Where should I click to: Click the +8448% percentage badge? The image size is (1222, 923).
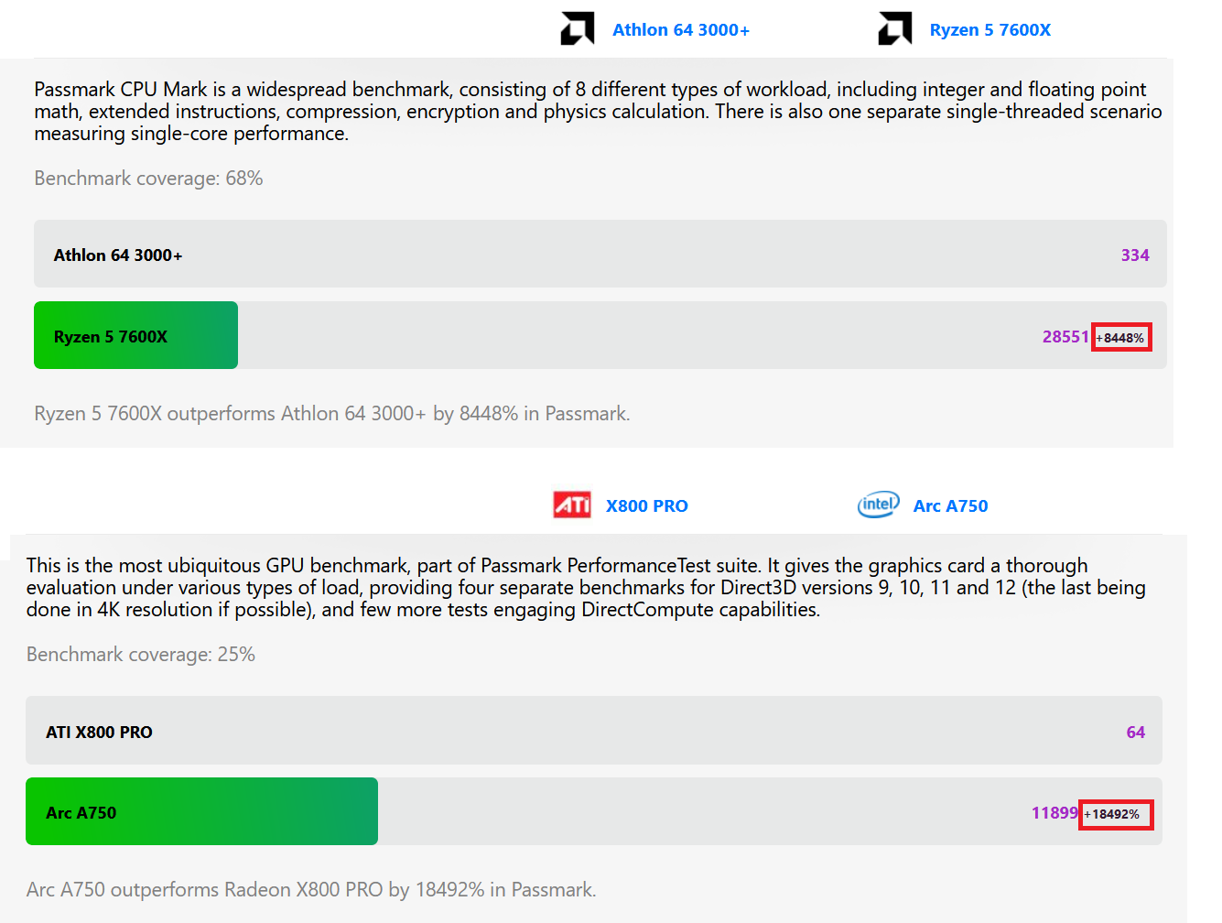pyautogui.click(x=1121, y=338)
